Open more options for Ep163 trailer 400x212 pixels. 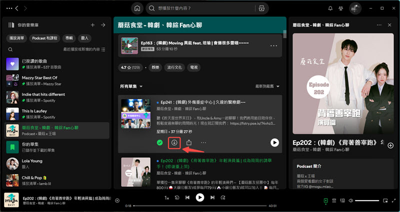(273, 46)
